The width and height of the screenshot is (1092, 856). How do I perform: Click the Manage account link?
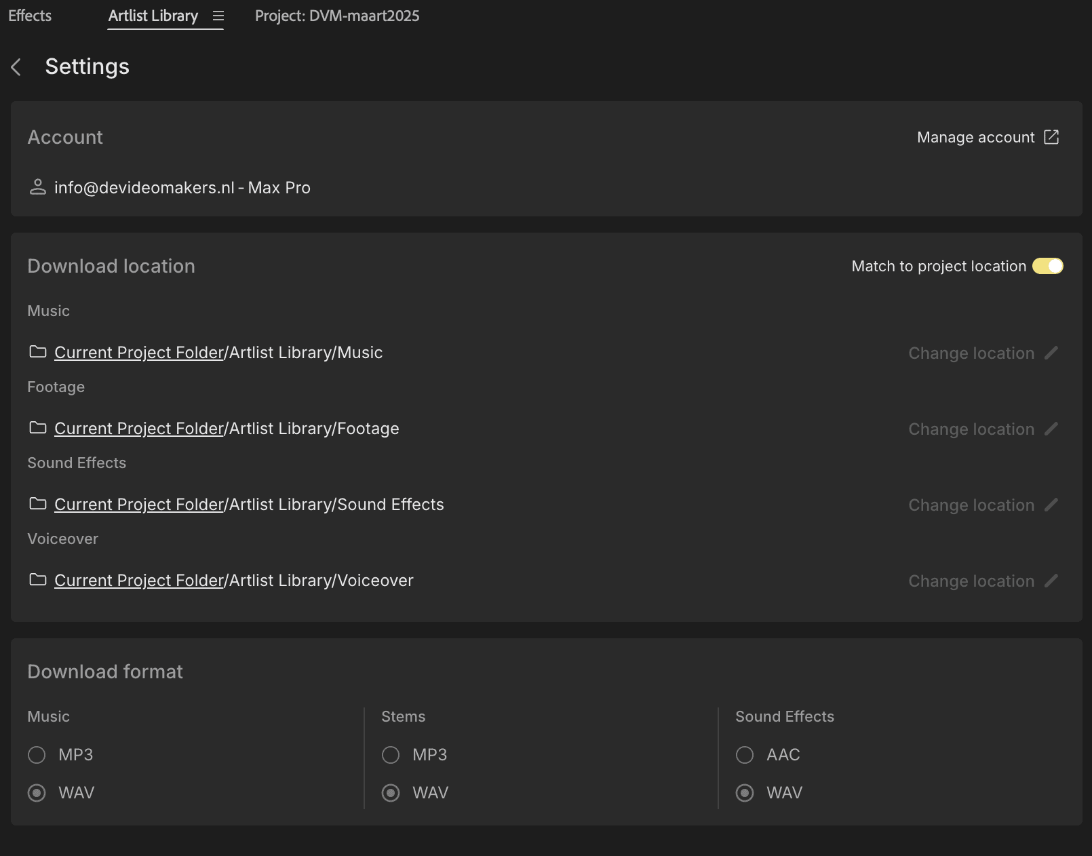tap(975, 137)
